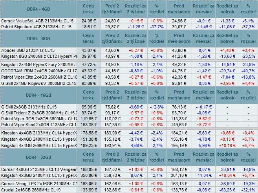Click the 24,95 € current price cell
The height and width of the screenshot is (193, 258).
coord(88,21)
